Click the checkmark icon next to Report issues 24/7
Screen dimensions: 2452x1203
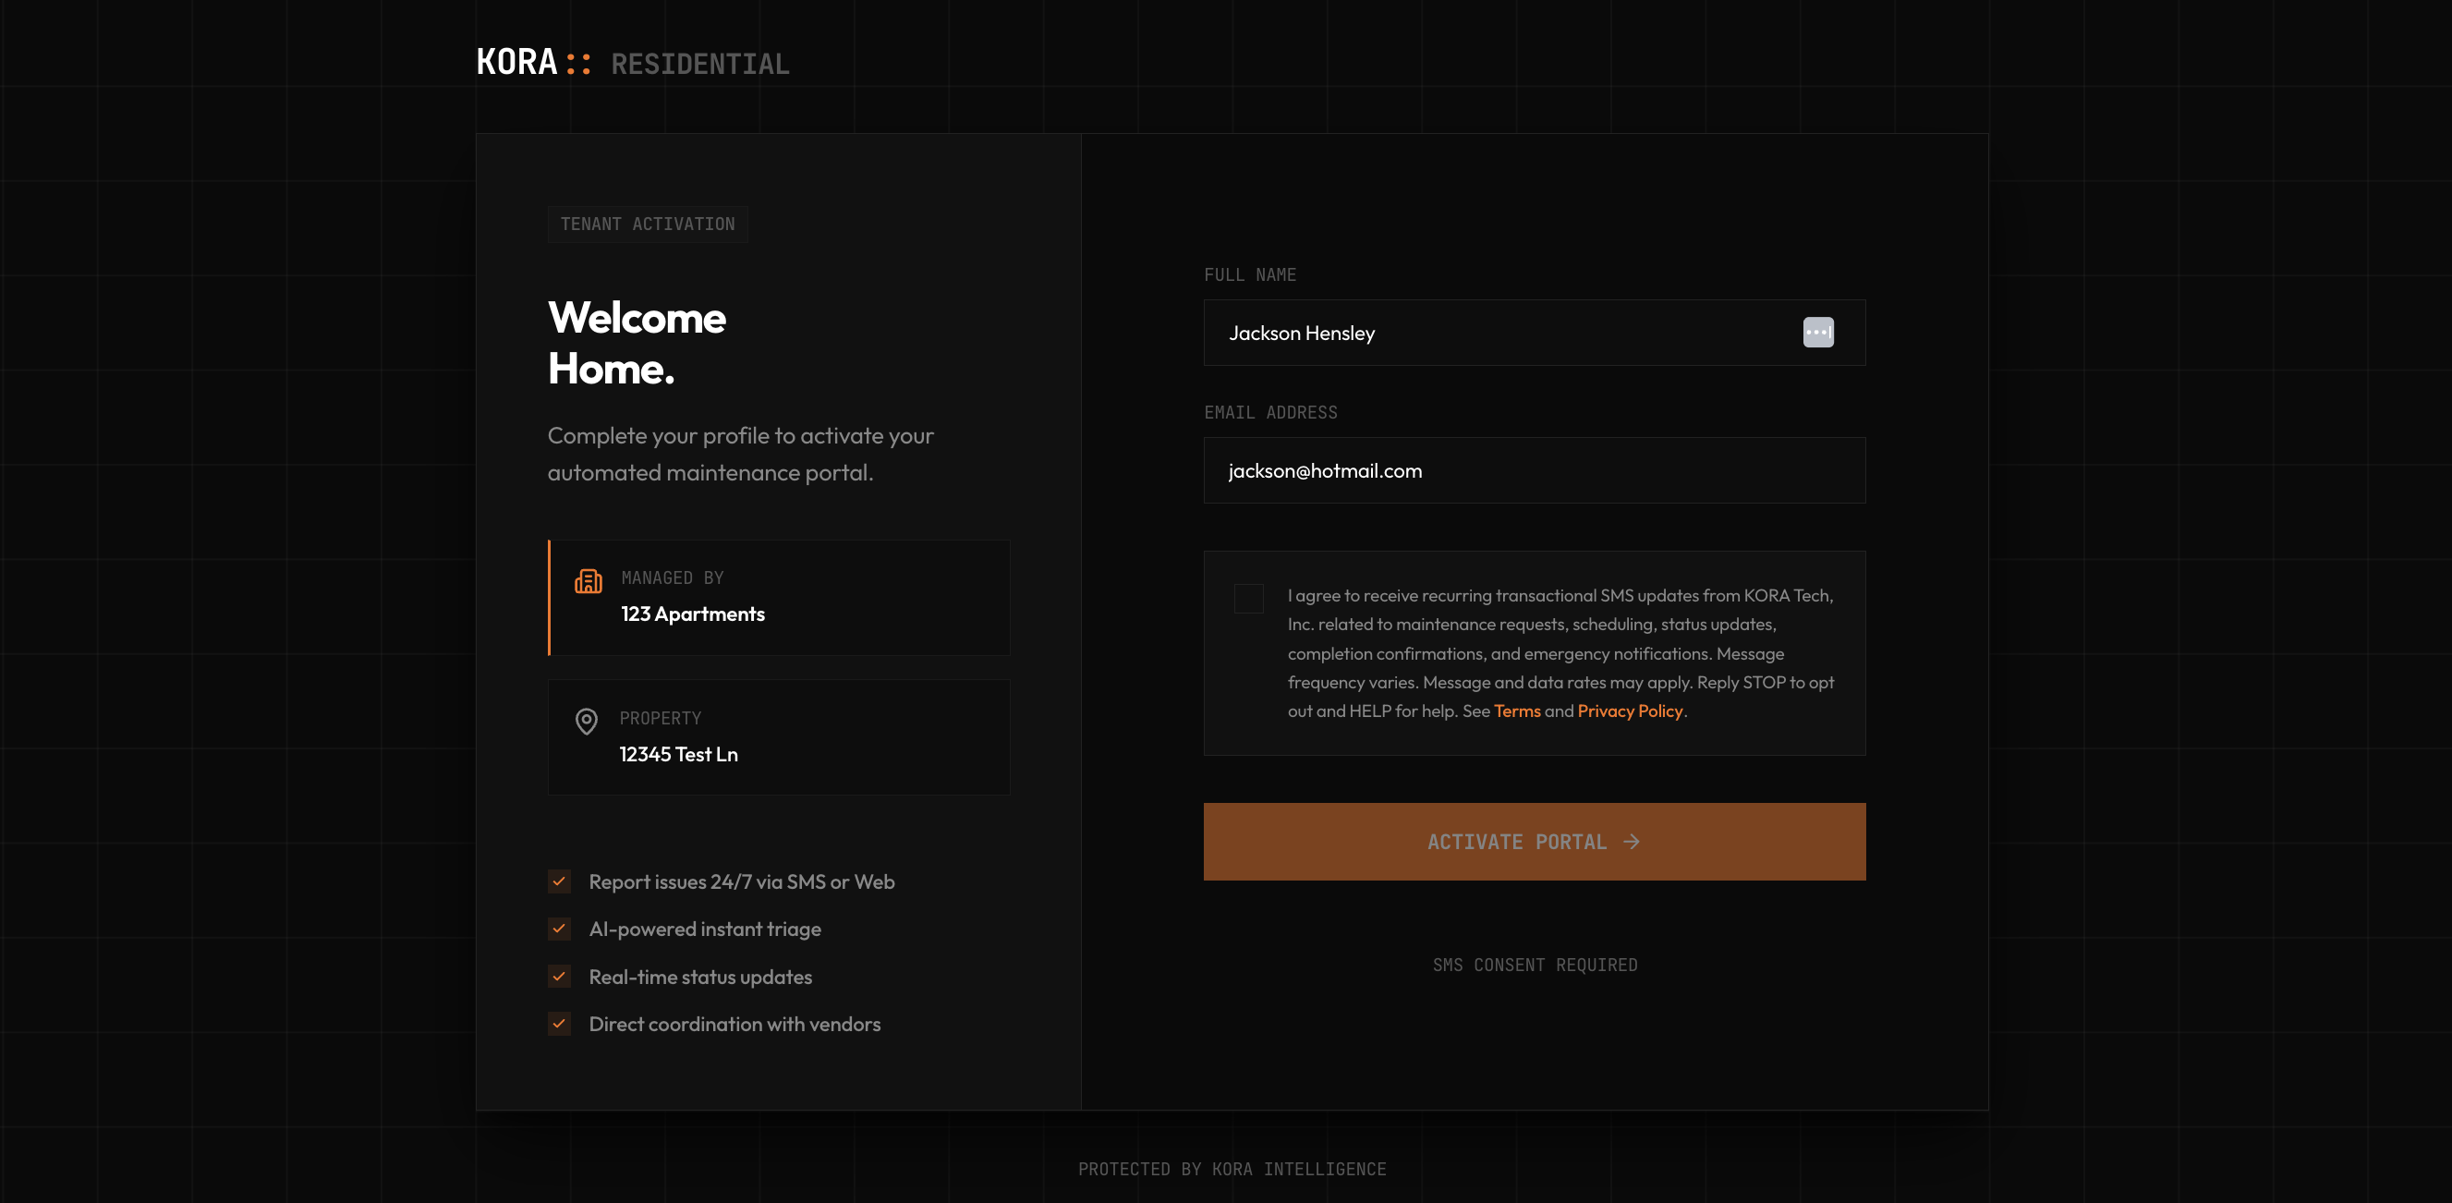[x=559, y=881]
